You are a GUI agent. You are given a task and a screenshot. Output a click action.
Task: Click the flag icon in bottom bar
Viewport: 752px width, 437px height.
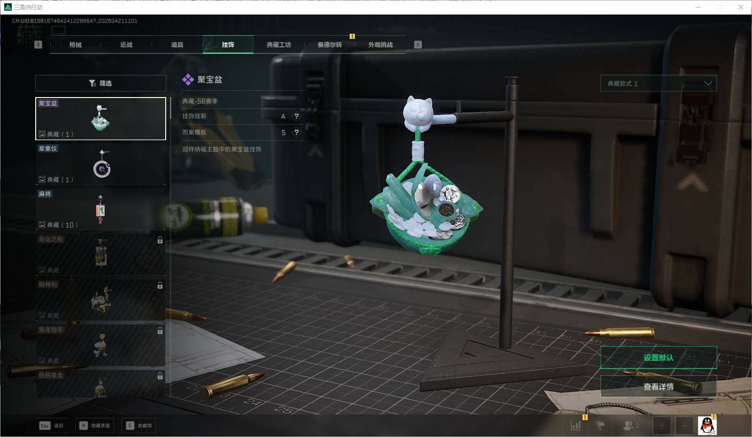click(600, 426)
